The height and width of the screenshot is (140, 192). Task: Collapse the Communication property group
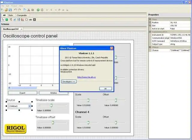150,32
